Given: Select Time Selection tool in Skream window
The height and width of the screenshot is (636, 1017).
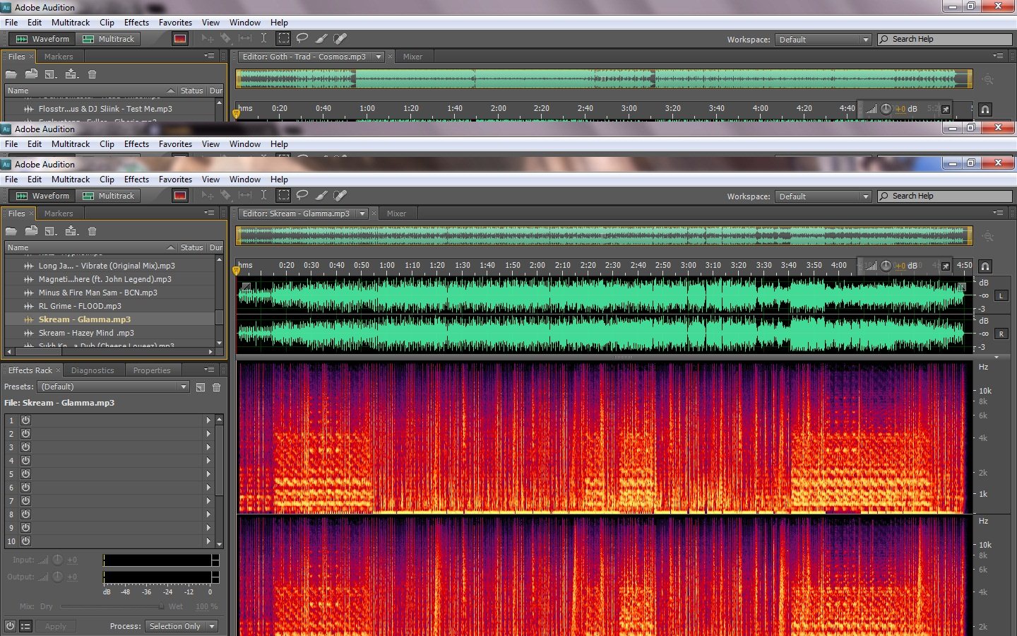Looking at the screenshot, I should pyautogui.click(x=263, y=196).
